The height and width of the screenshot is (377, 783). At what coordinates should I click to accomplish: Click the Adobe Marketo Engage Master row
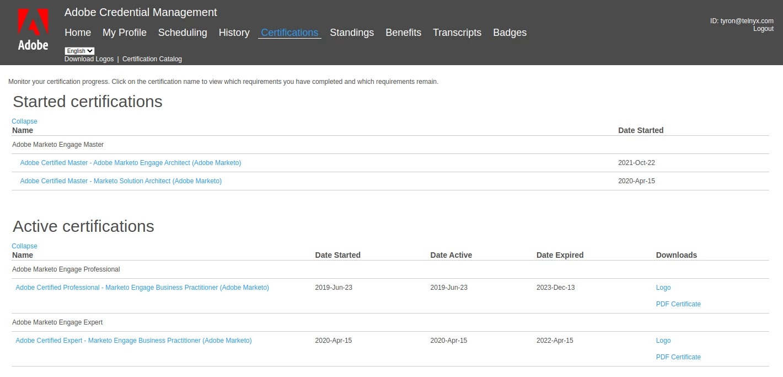click(x=390, y=145)
